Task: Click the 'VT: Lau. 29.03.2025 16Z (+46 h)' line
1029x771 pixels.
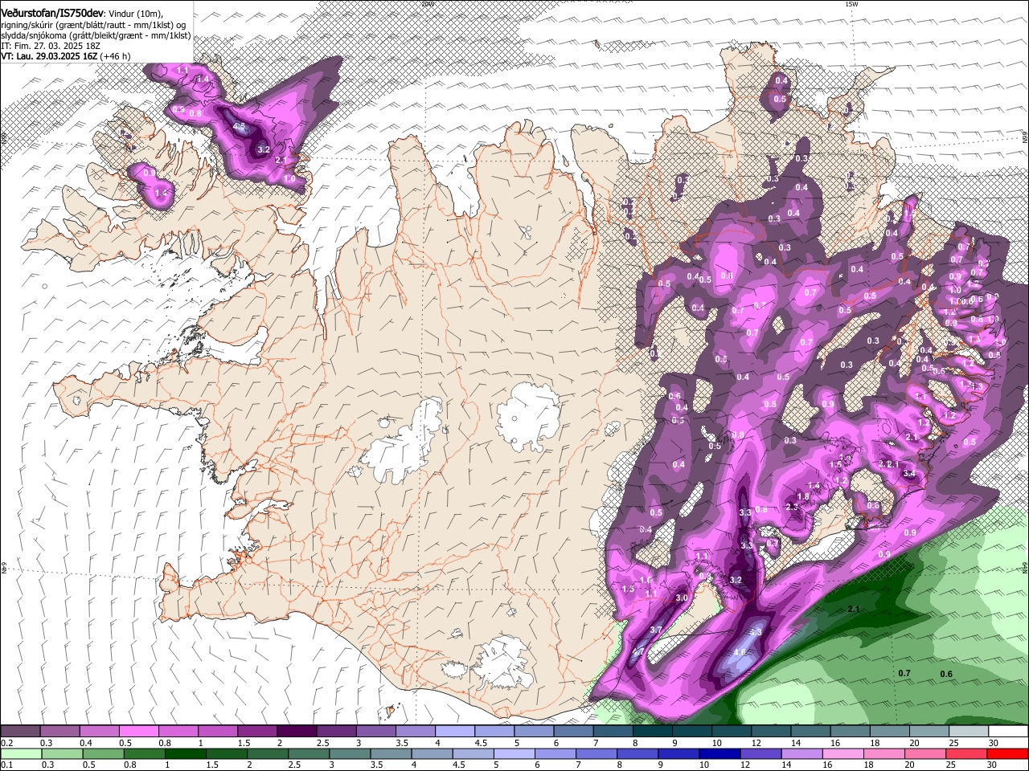Action: (66, 56)
